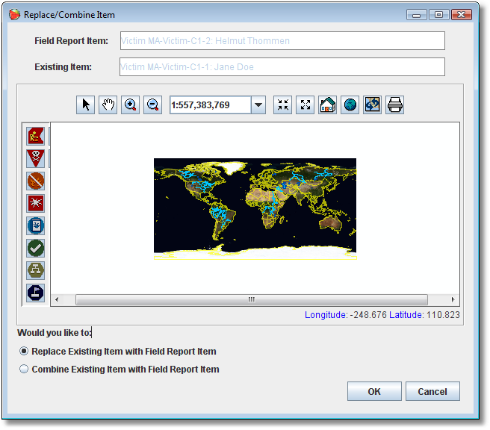This screenshot has width=490, height=430.
Task: Click the home extent icon
Action: coord(327,105)
